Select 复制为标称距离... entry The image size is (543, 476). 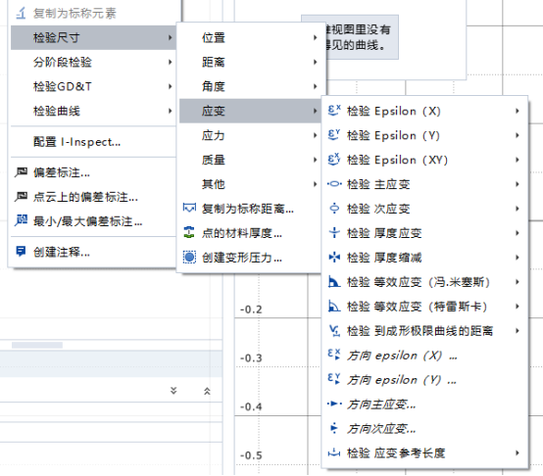point(250,209)
